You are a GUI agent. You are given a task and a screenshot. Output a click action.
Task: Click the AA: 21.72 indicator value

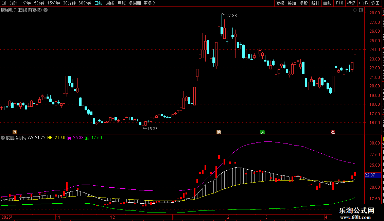(x=37, y=138)
